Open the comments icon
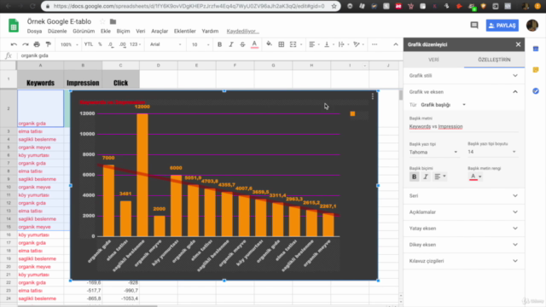Screen dimensions: 546x307 474,25
